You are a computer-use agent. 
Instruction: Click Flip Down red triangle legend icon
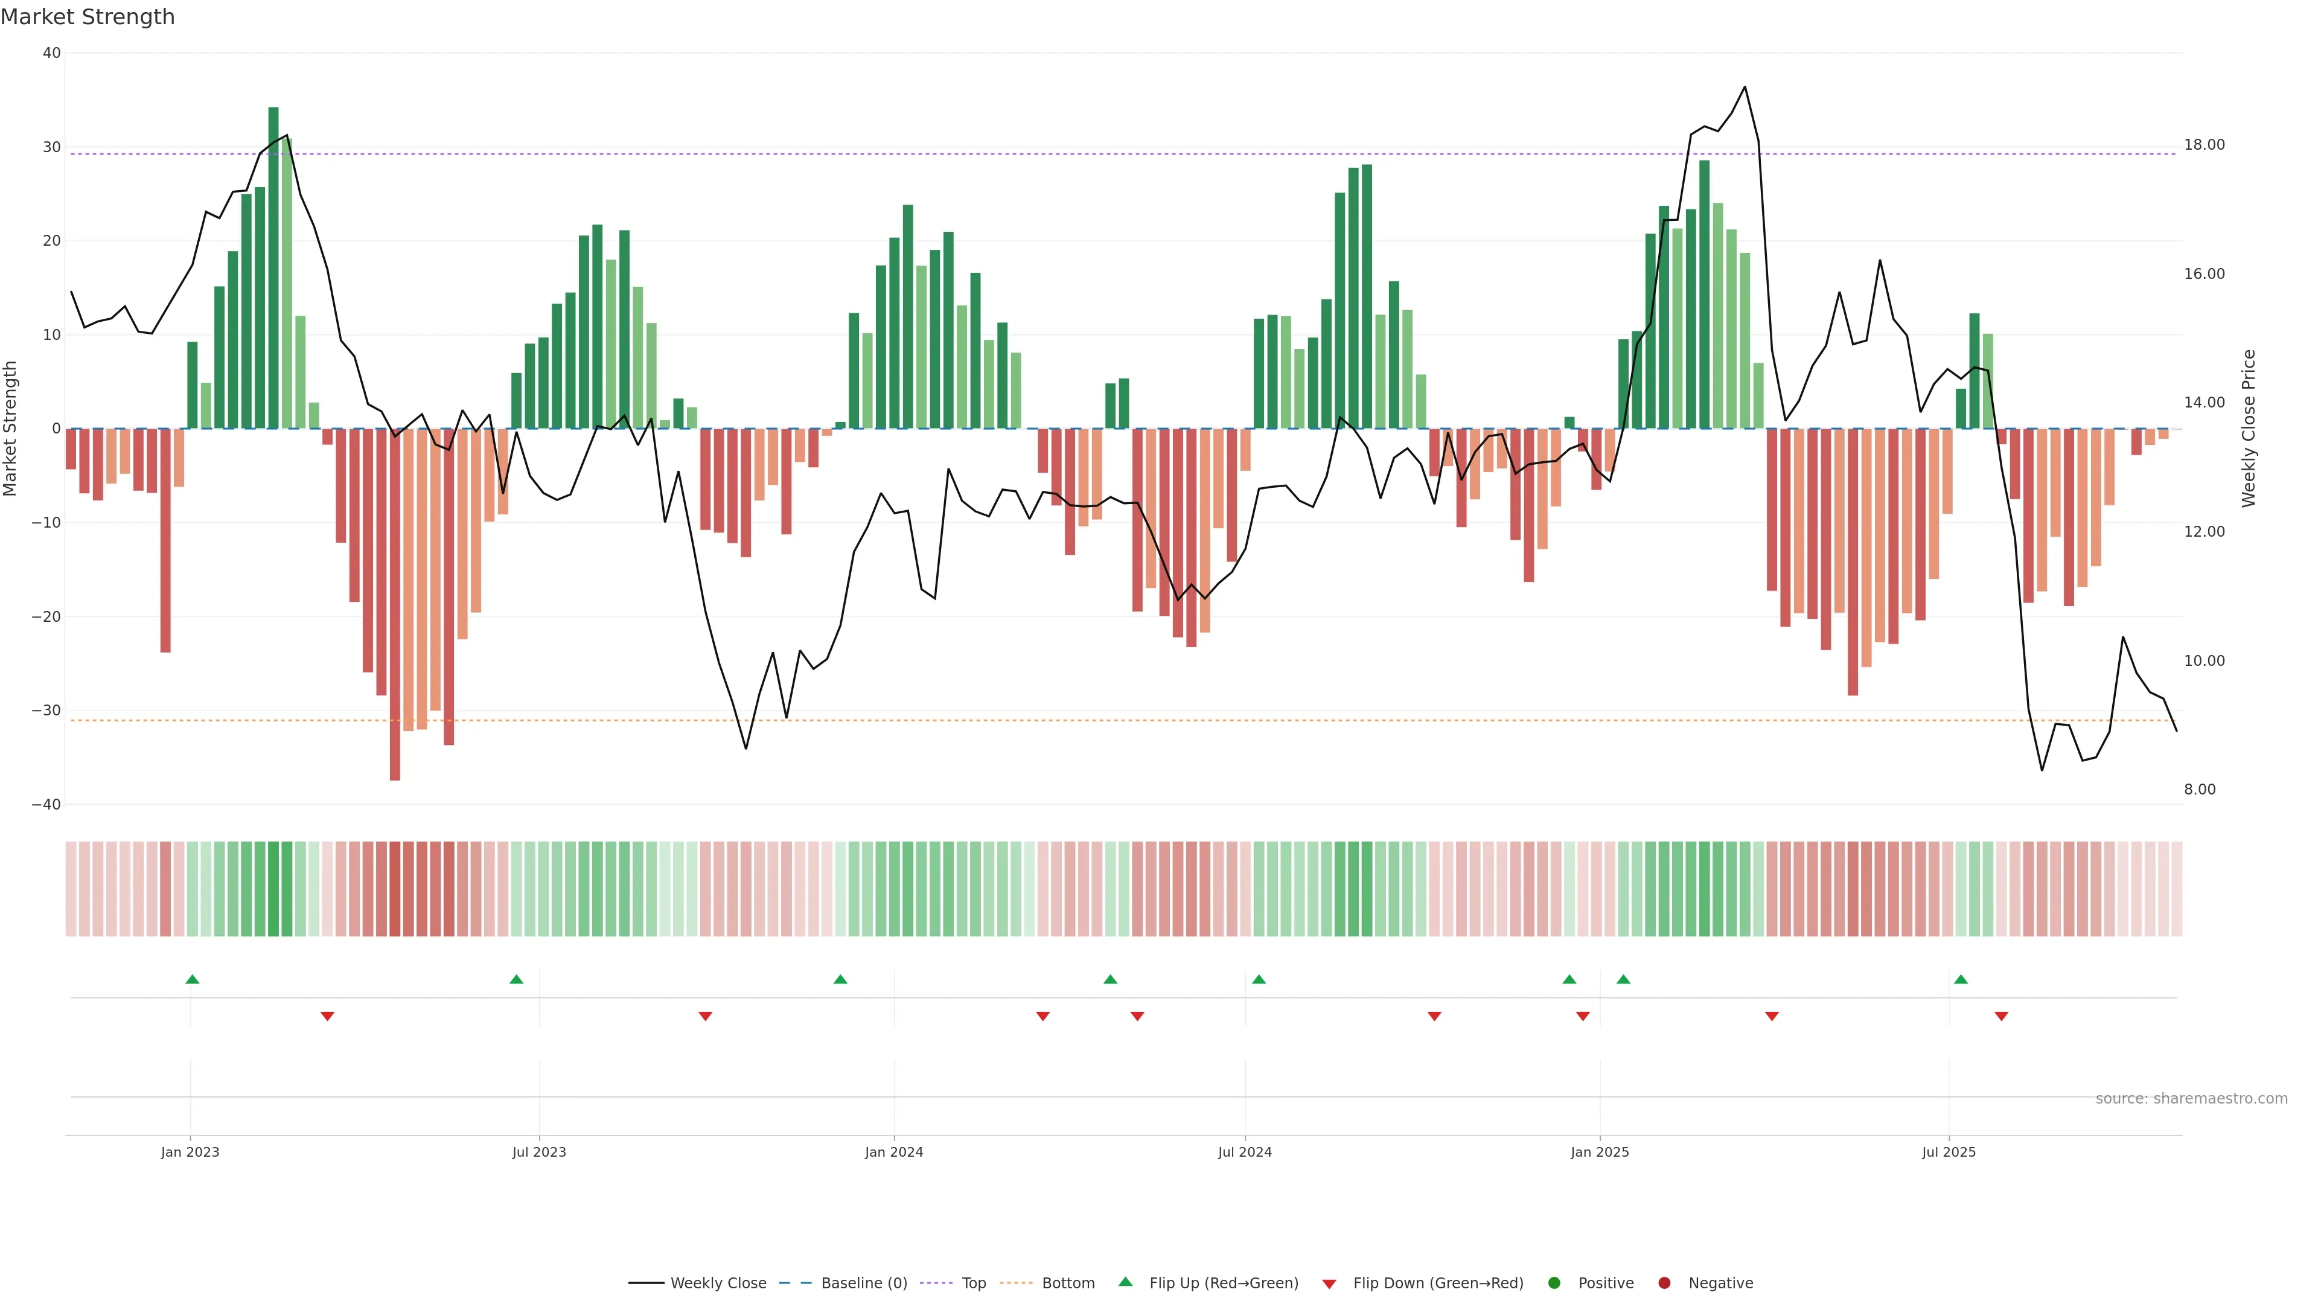pos(1329,1284)
